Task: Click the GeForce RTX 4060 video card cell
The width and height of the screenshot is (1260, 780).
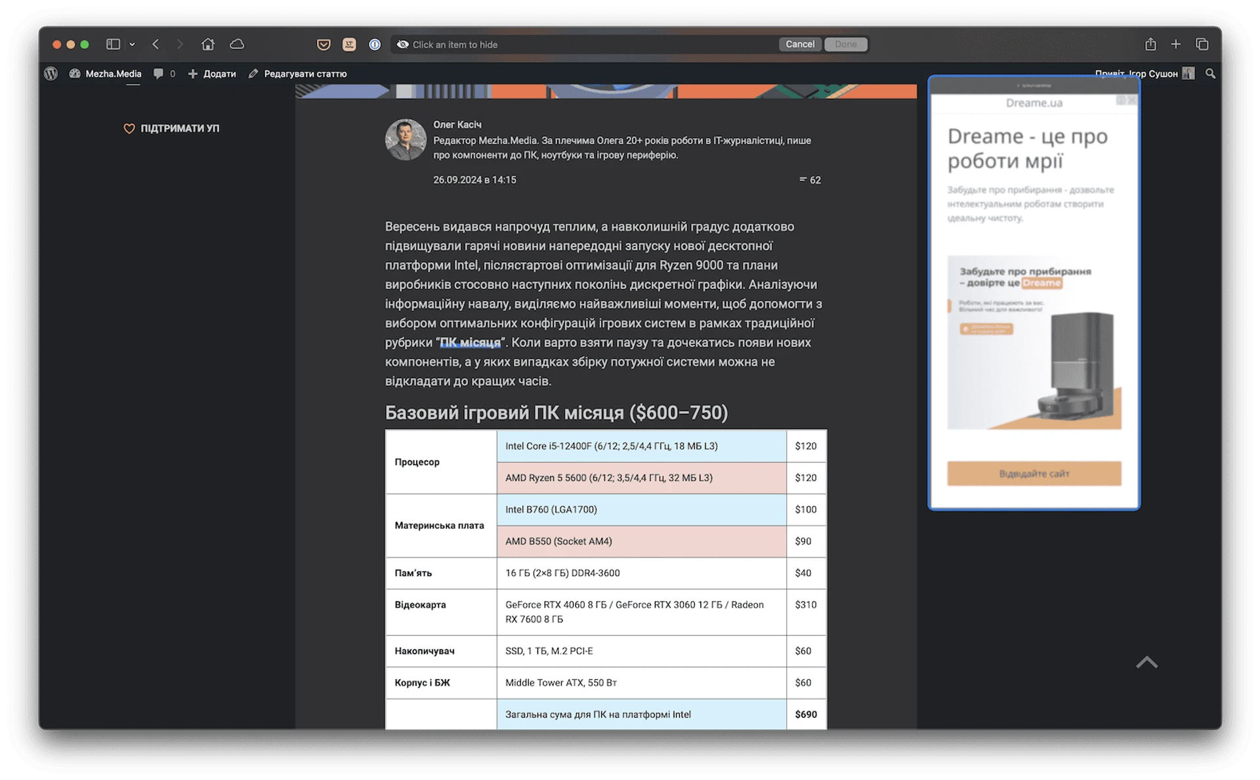Action: [x=641, y=612]
